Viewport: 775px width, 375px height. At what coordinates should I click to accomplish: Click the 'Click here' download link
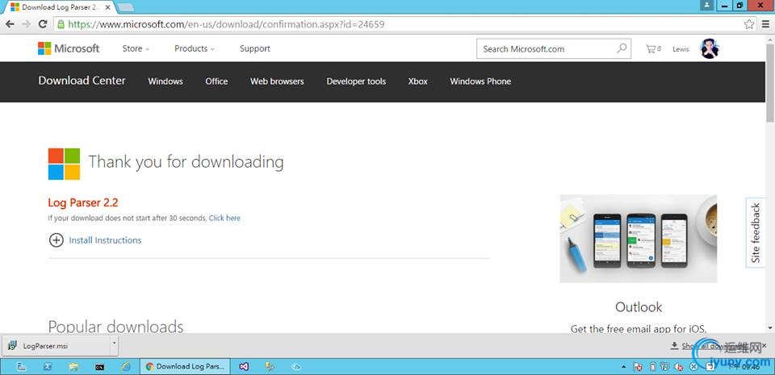(224, 218)
